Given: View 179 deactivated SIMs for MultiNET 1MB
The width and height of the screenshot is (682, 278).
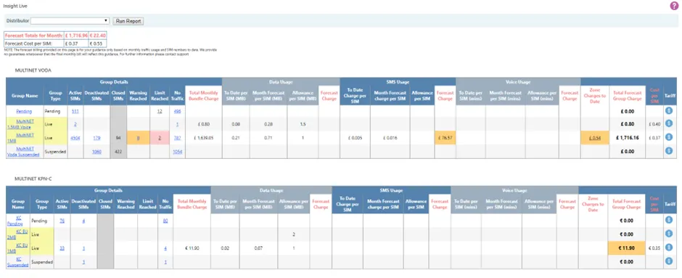Looking at the screenshot, I should (96, 138).
